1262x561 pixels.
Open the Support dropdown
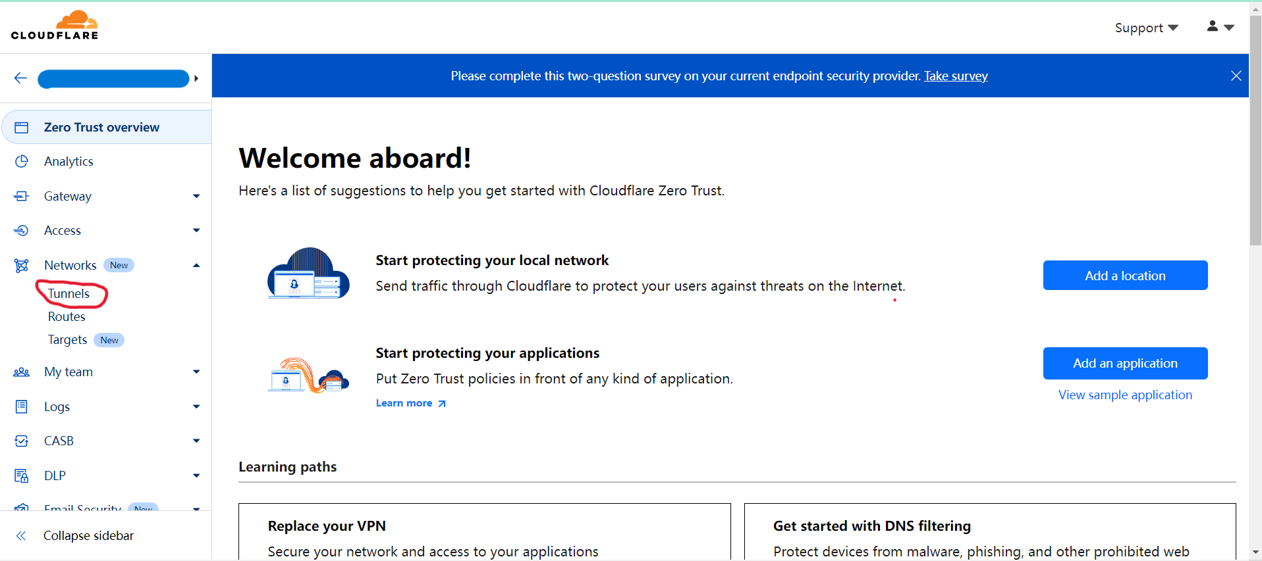click(x=1146, y=28)
